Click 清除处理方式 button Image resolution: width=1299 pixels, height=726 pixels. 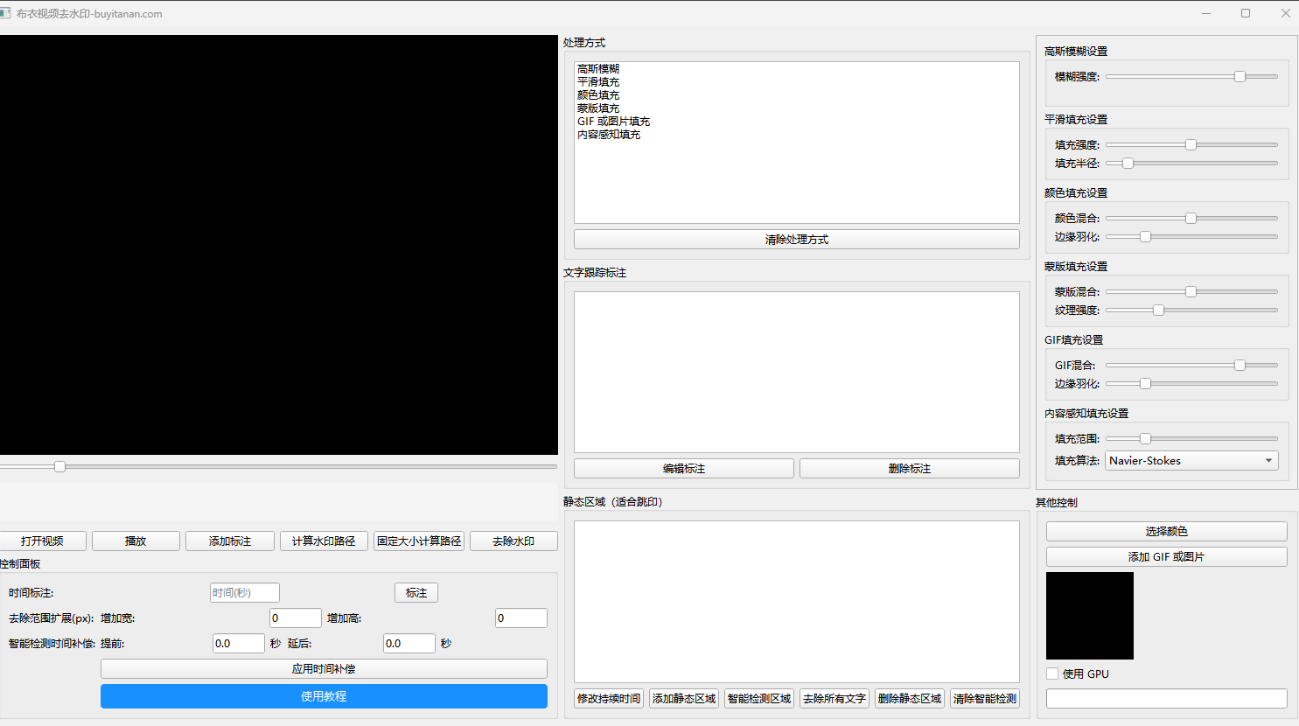797,240
